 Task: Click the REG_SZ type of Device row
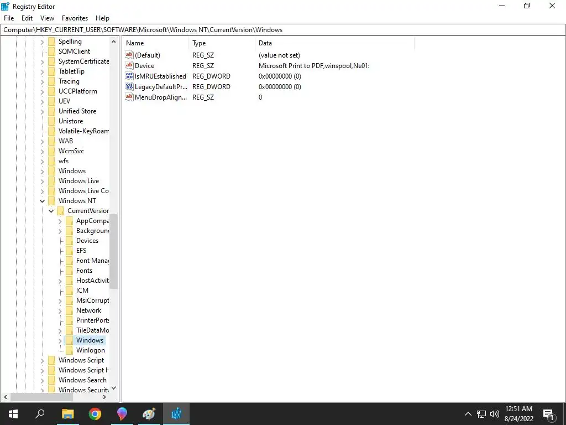click(203, 65)
